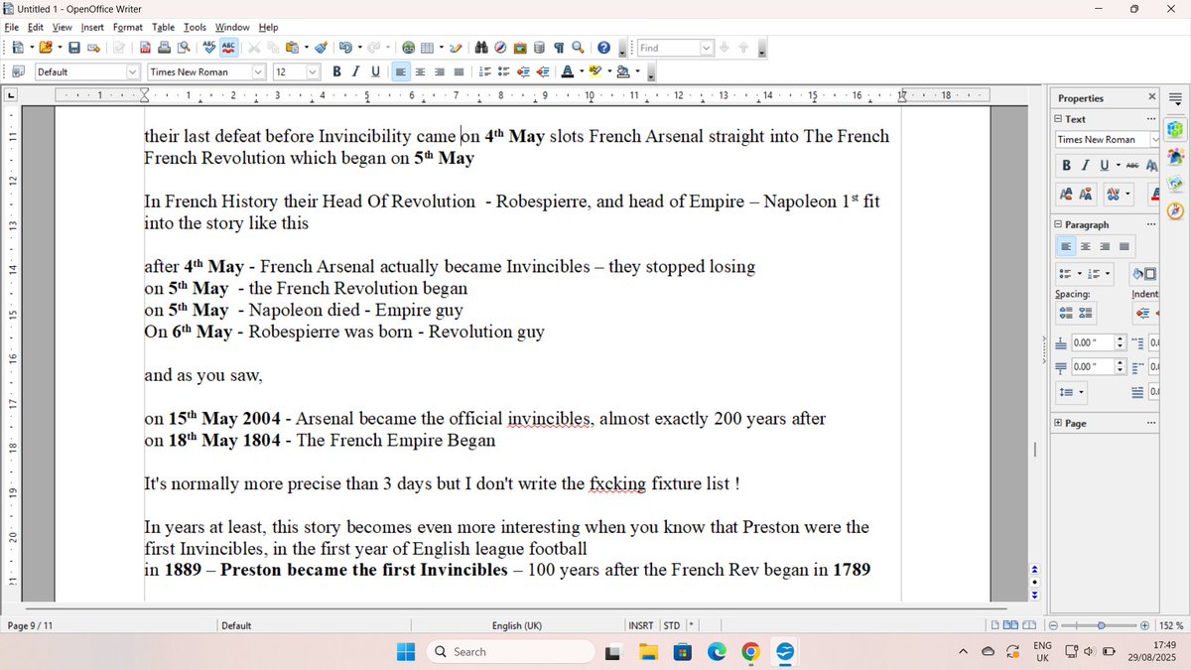Click Zoom In plus button
Image resolution: width=1191 pixels, height=670 pixels.
coord(1144,625)
